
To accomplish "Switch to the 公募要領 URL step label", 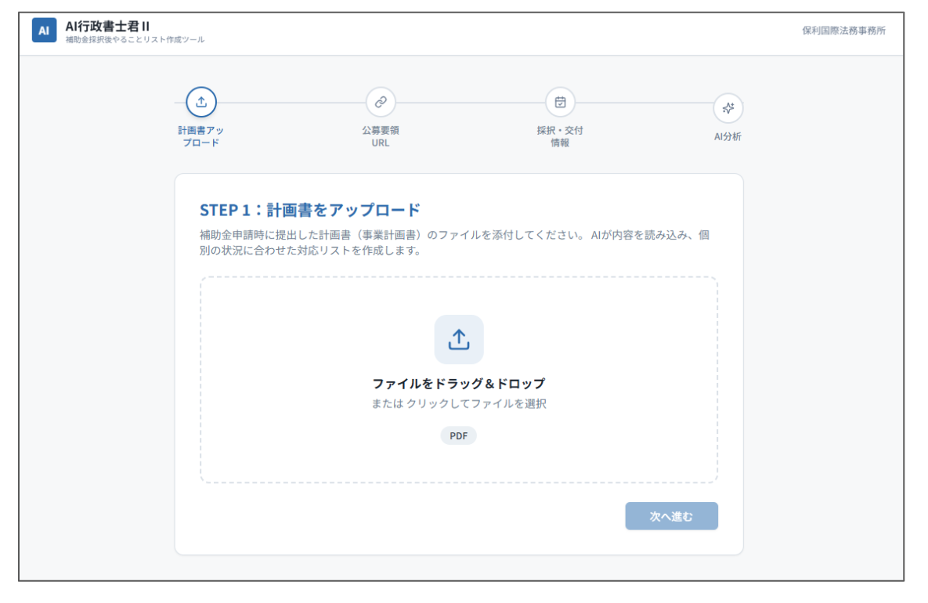I will tap(381, 136).
